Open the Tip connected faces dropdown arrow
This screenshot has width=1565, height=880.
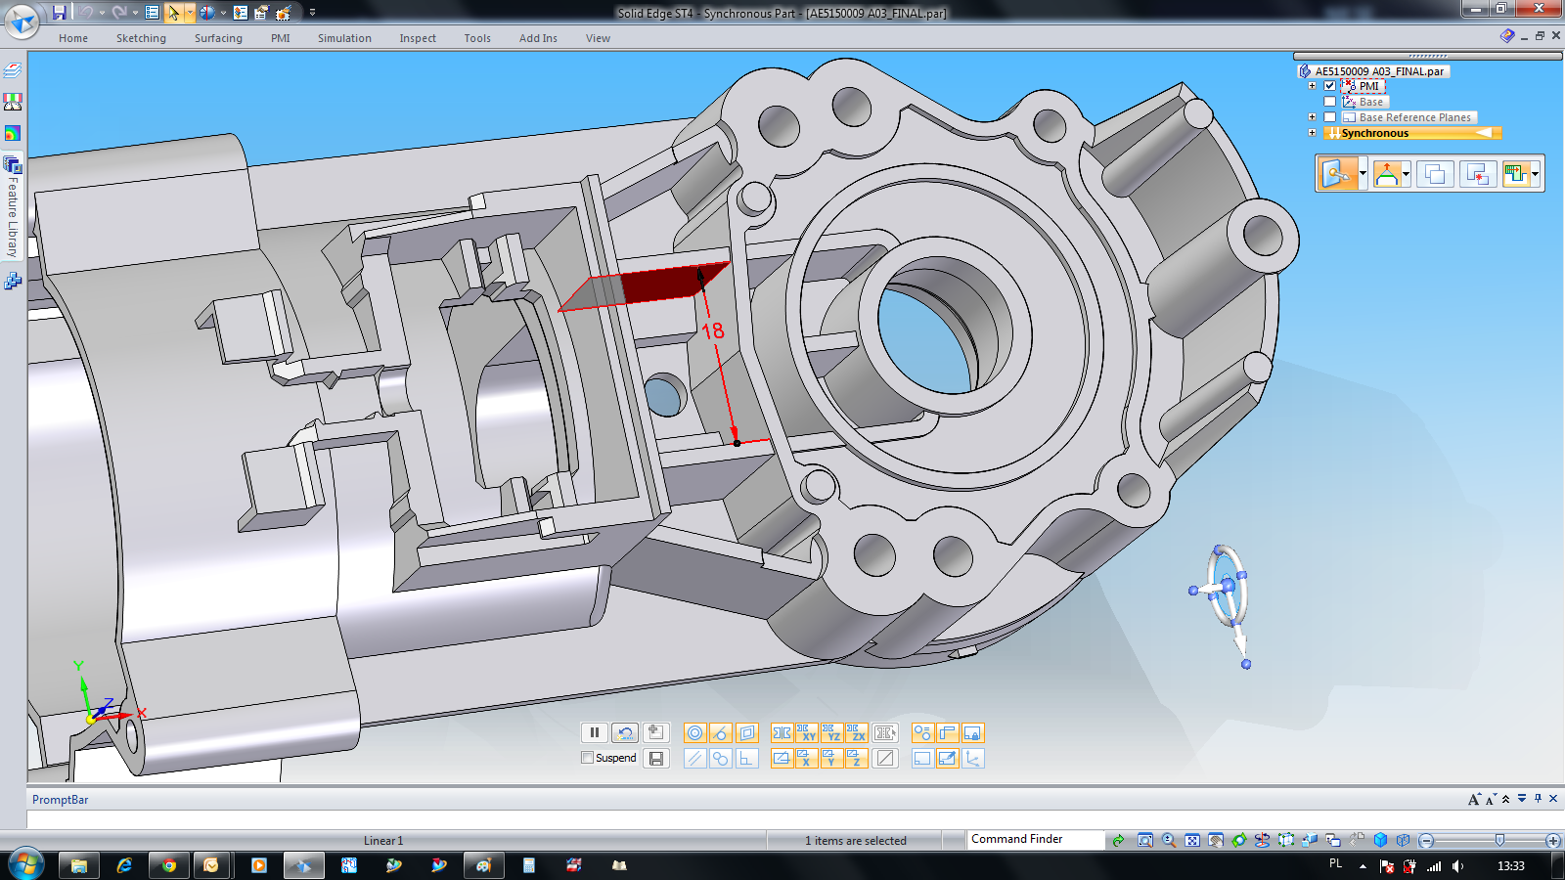[x=1406, y=174]
